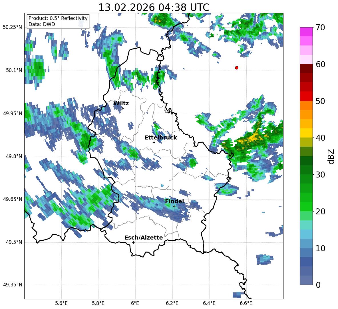Click the red radar site marker dot
Viewport: 338px width, 309px height.
pos(237,68)
